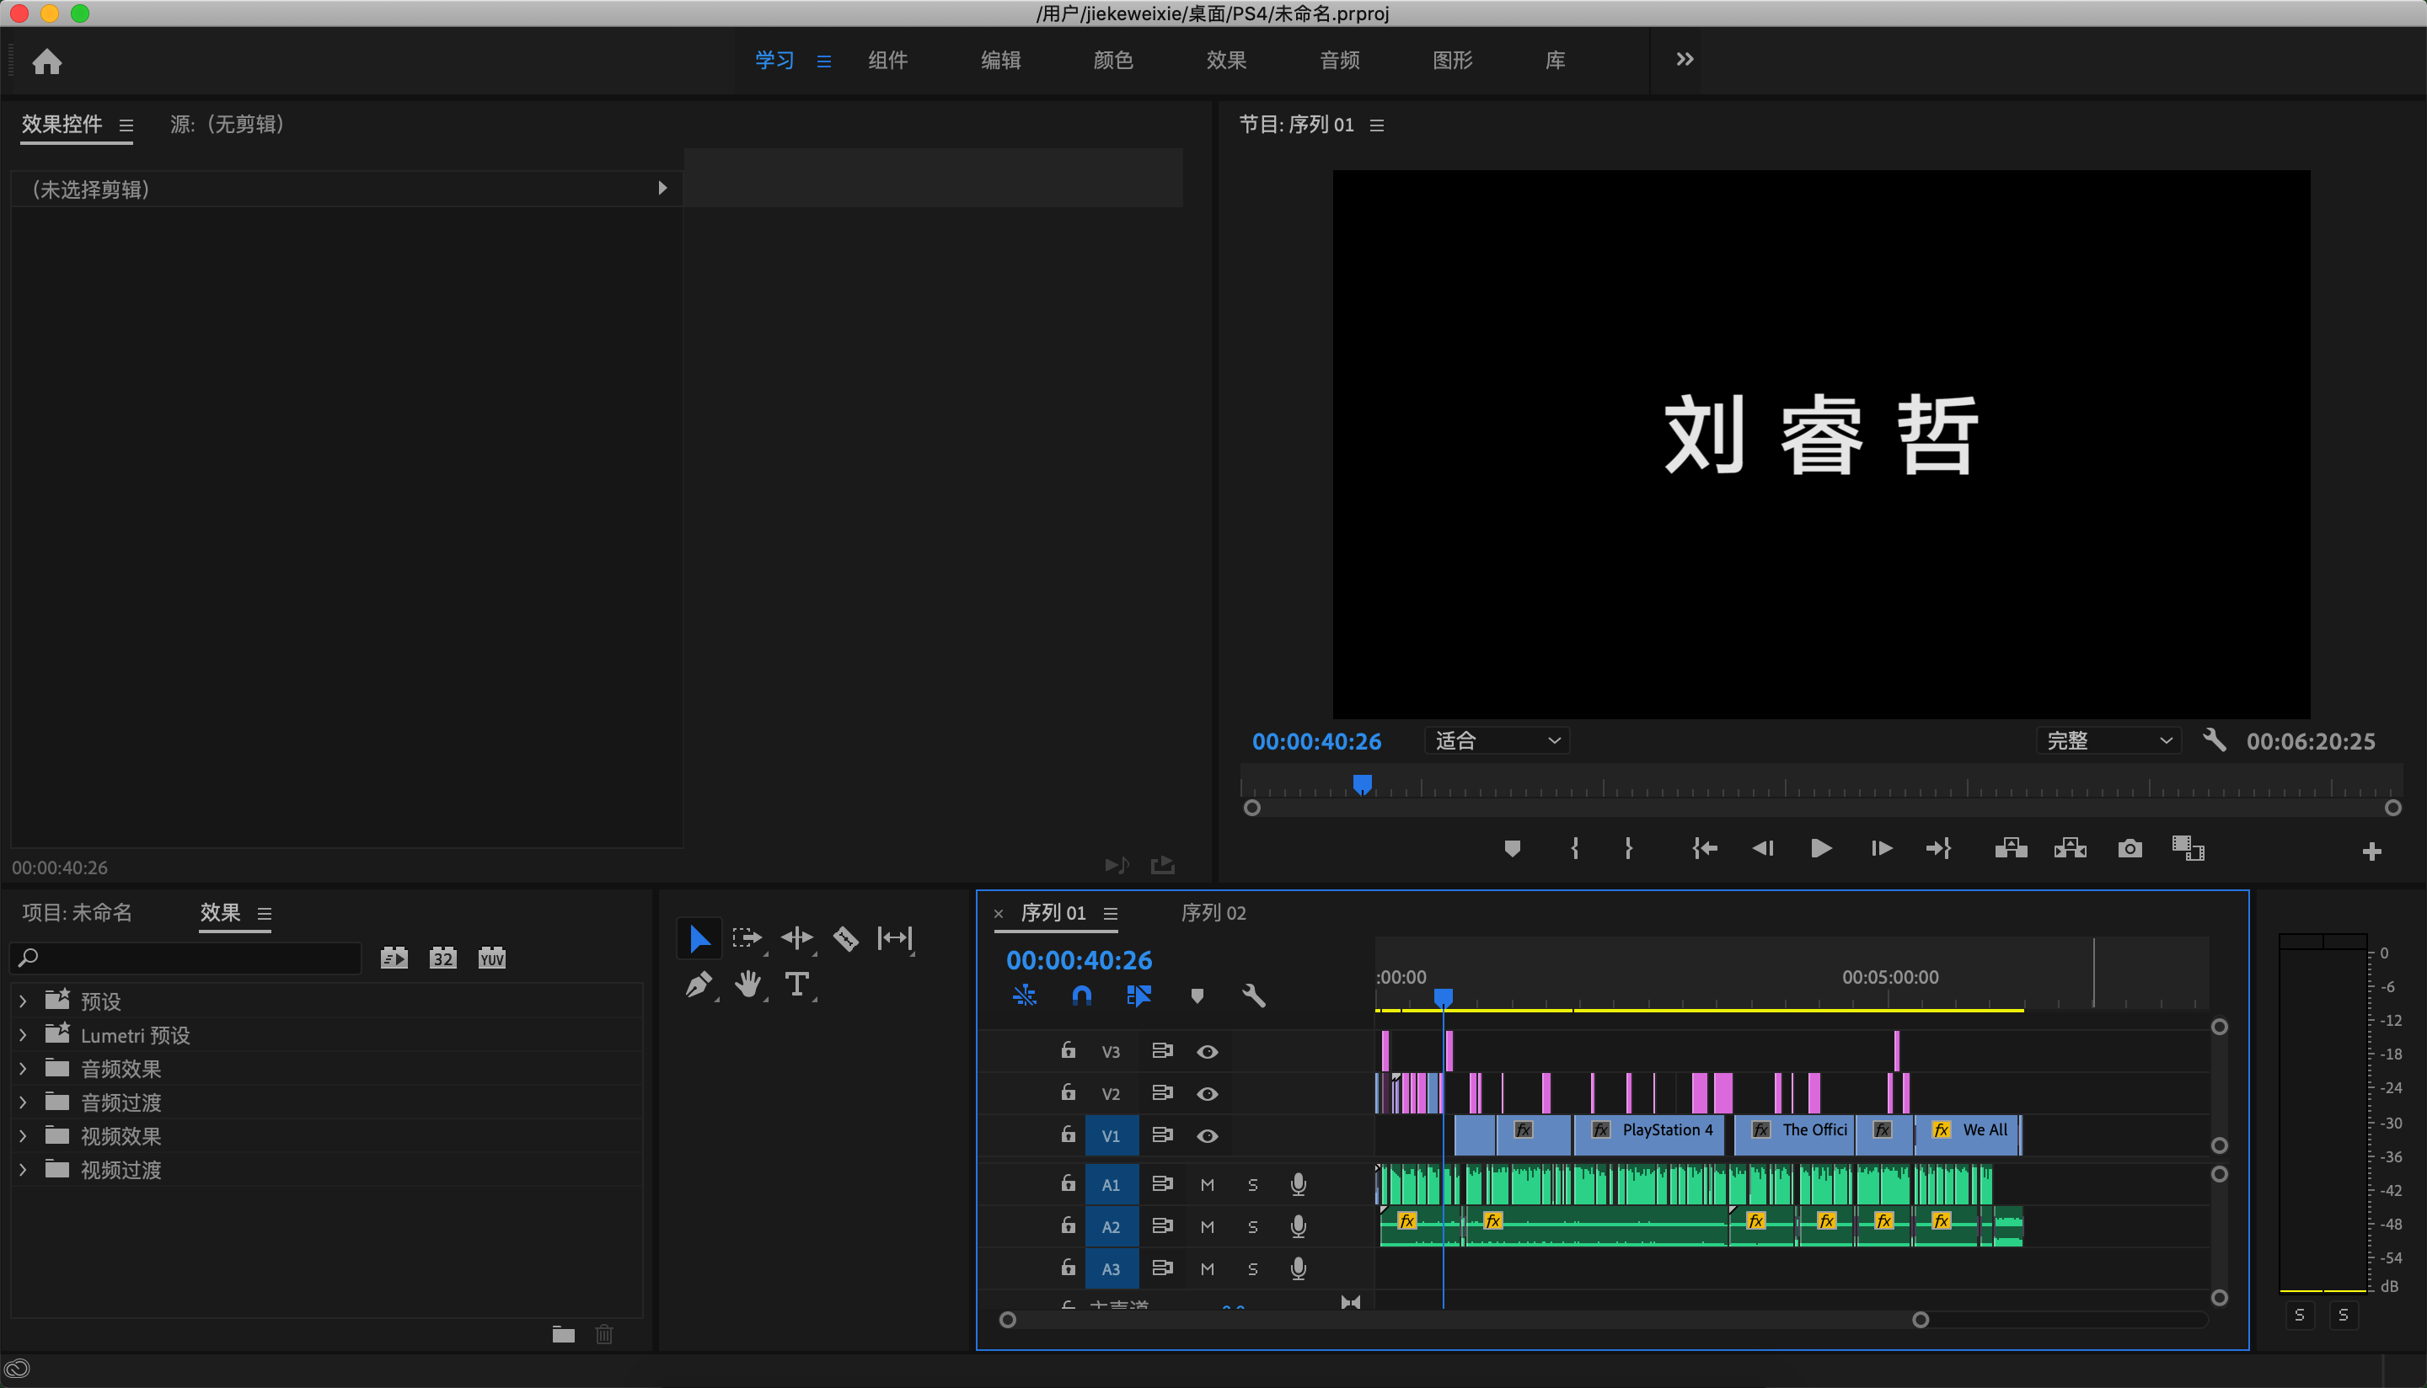This screenshot has width=2427, height=1388.
Task: Open 源: (无剪辑) source tab
Action: pyautogui.click(x=227, y=124)
